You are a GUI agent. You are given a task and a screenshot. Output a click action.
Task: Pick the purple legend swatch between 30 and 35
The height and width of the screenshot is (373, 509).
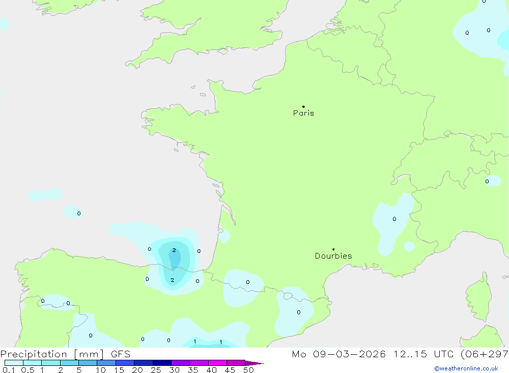[x=180, y=363]
